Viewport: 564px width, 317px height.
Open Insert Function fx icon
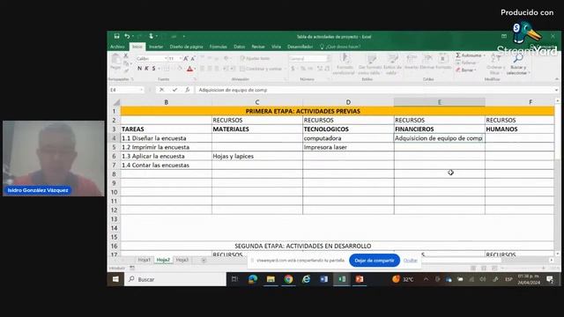(188, 90)
